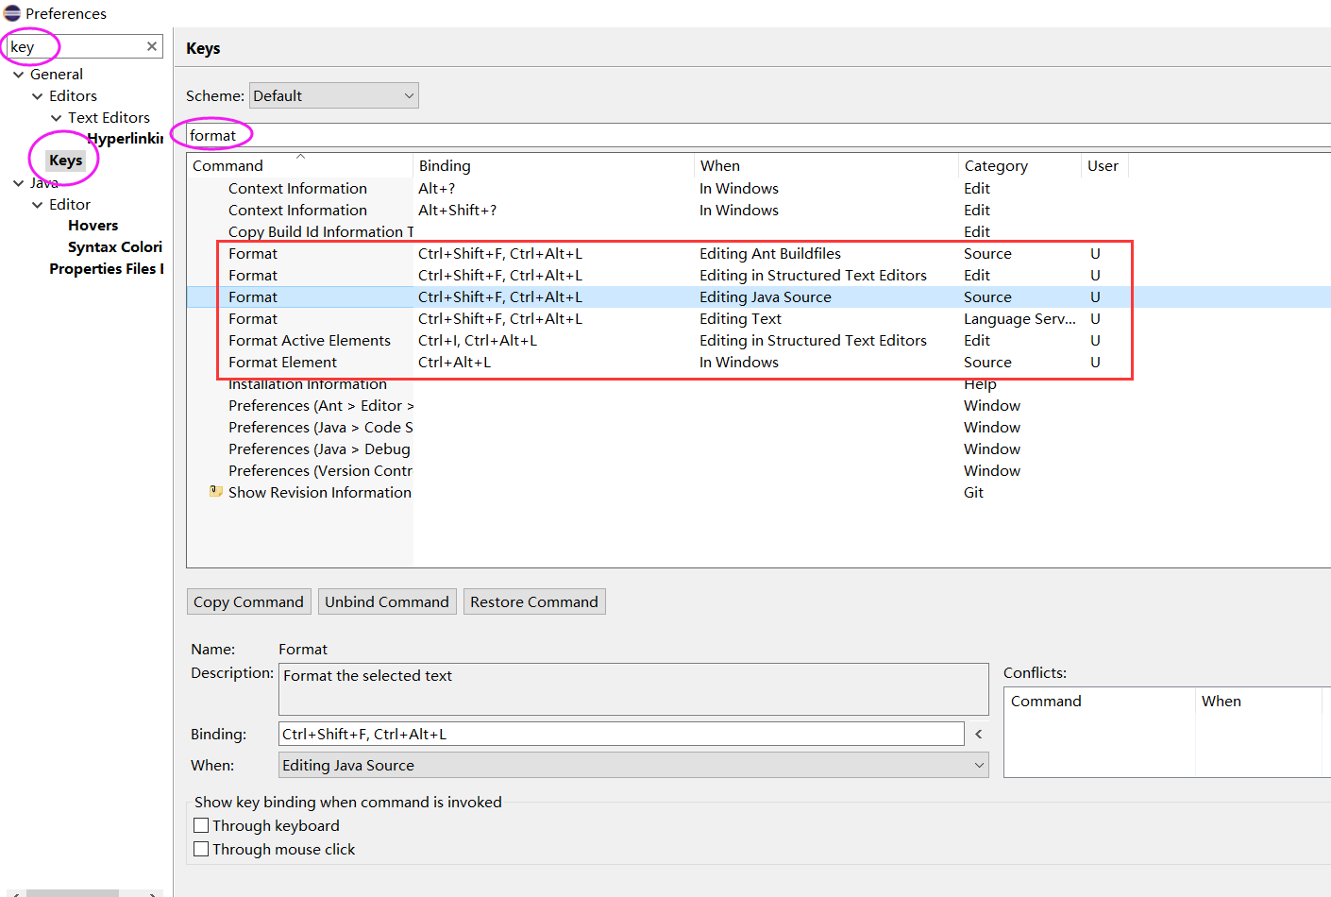Click the Copy Command button
This screenshot has width=1331, height=897.
pyautogui.click(x=249, y=601)
